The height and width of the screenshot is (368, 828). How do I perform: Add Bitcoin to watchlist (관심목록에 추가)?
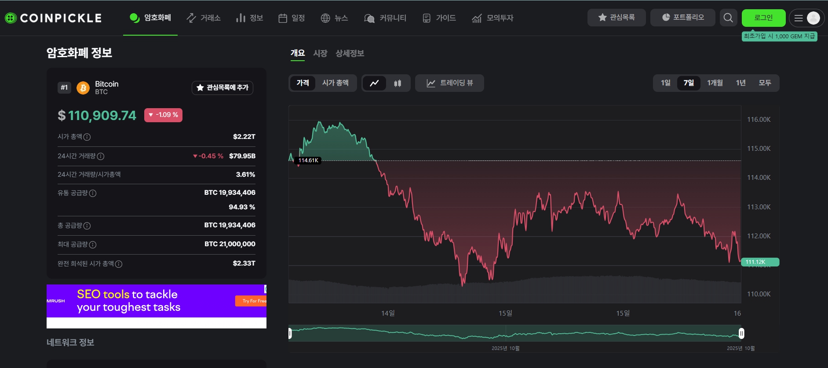tap(223, 88)
